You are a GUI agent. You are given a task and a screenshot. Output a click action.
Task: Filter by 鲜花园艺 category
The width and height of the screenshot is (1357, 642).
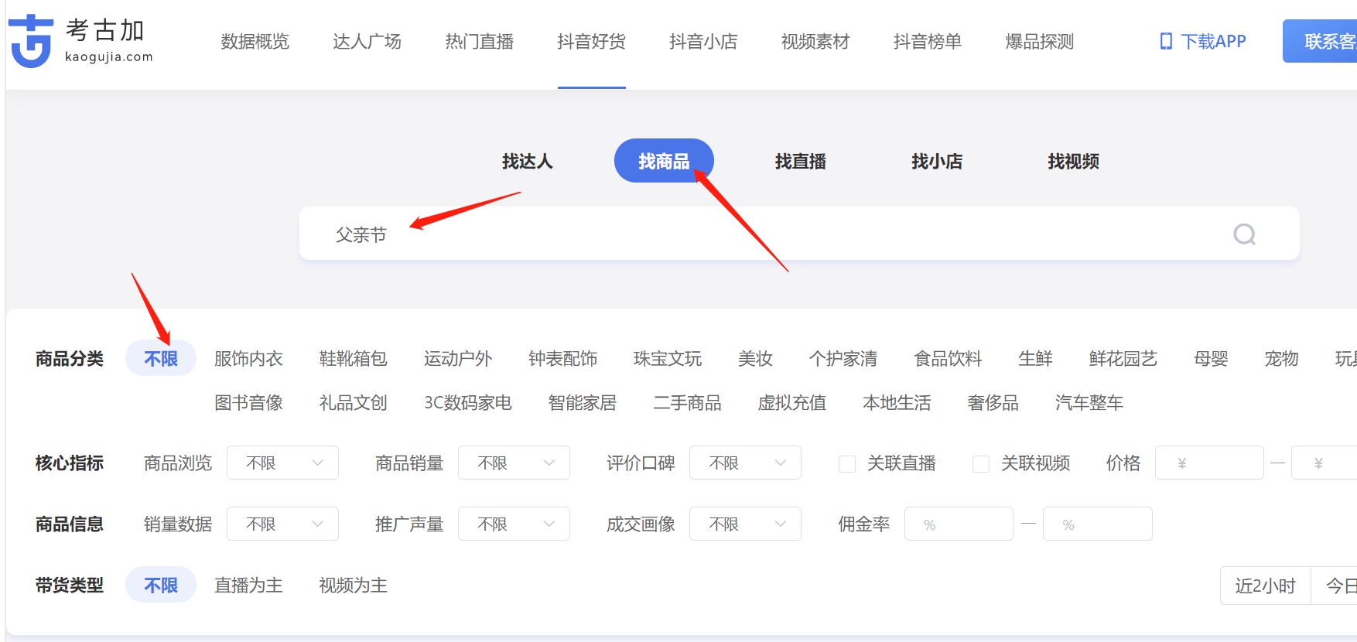tap(1123, 358)
